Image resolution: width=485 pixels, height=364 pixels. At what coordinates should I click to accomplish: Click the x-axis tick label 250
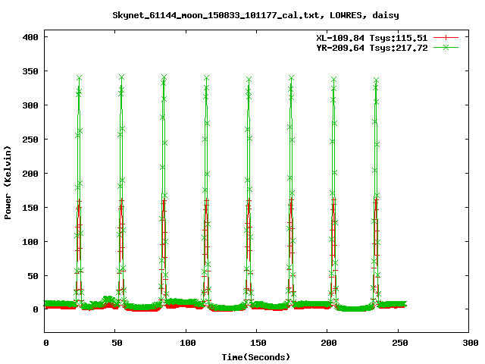tap(400, 343)
